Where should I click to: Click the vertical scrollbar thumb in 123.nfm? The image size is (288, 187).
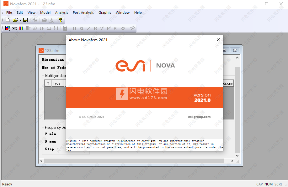point(237,110)
